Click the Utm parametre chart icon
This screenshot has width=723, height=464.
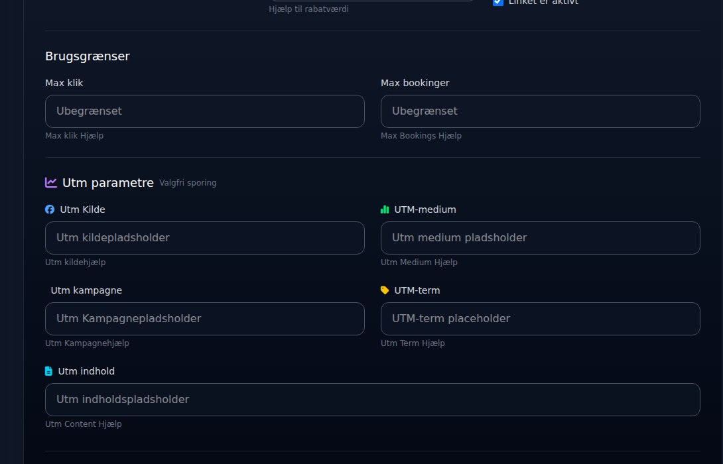point(50,182)
